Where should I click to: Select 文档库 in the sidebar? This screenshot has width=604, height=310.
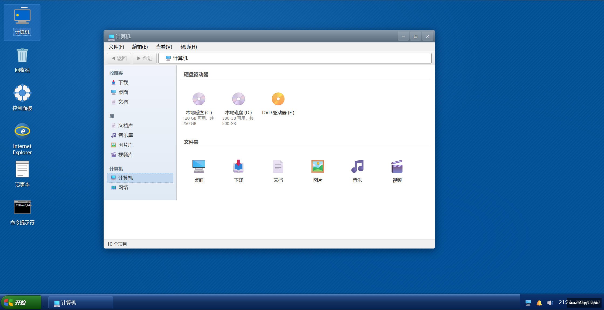pos(140,126)
